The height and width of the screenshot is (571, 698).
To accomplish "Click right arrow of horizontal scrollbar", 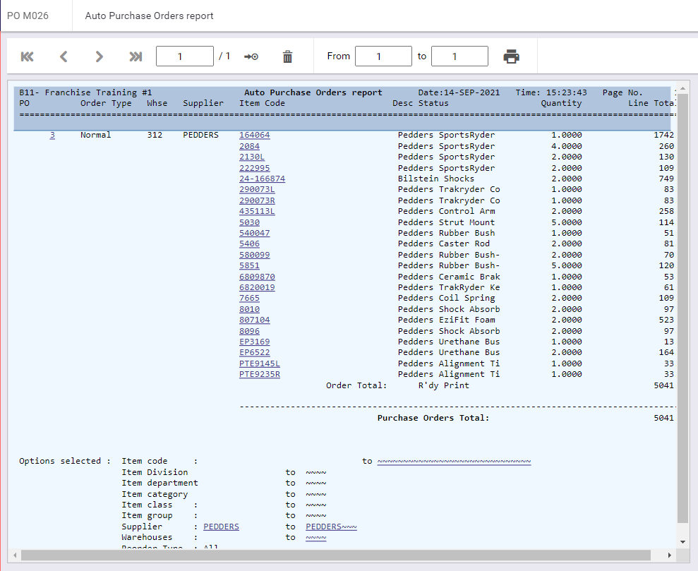I will (x=669, y=555).
